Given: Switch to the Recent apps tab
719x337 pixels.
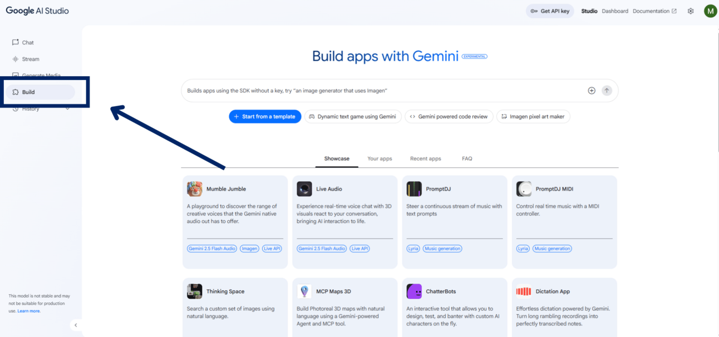Looking at the screenshot, I should click(x=426, y=158).
